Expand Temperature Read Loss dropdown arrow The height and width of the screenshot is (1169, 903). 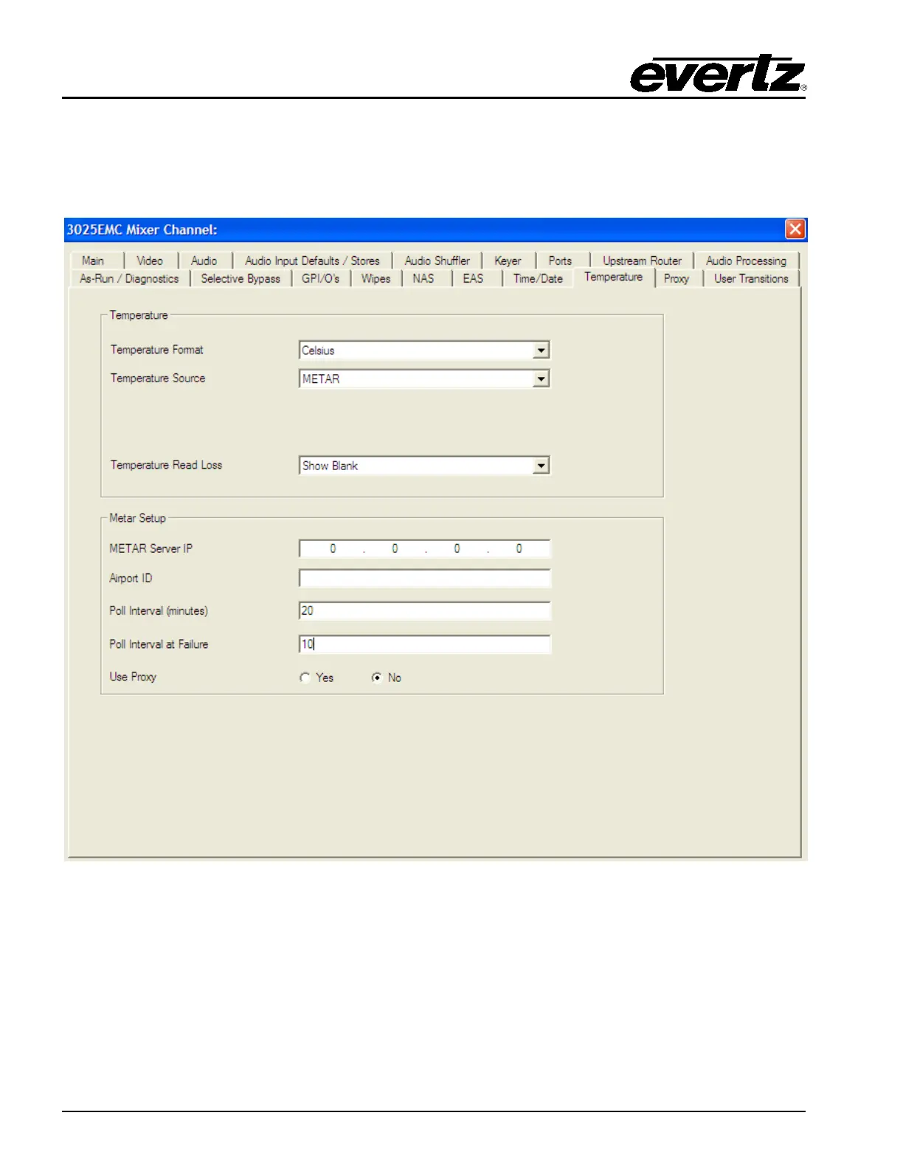click(x=542, y=466)
